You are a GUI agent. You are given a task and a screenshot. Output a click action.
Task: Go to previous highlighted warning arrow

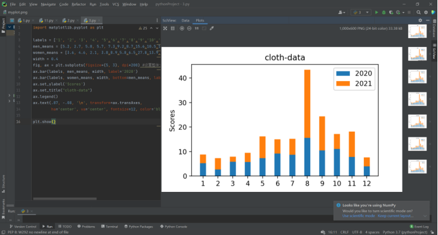[151, 29]
